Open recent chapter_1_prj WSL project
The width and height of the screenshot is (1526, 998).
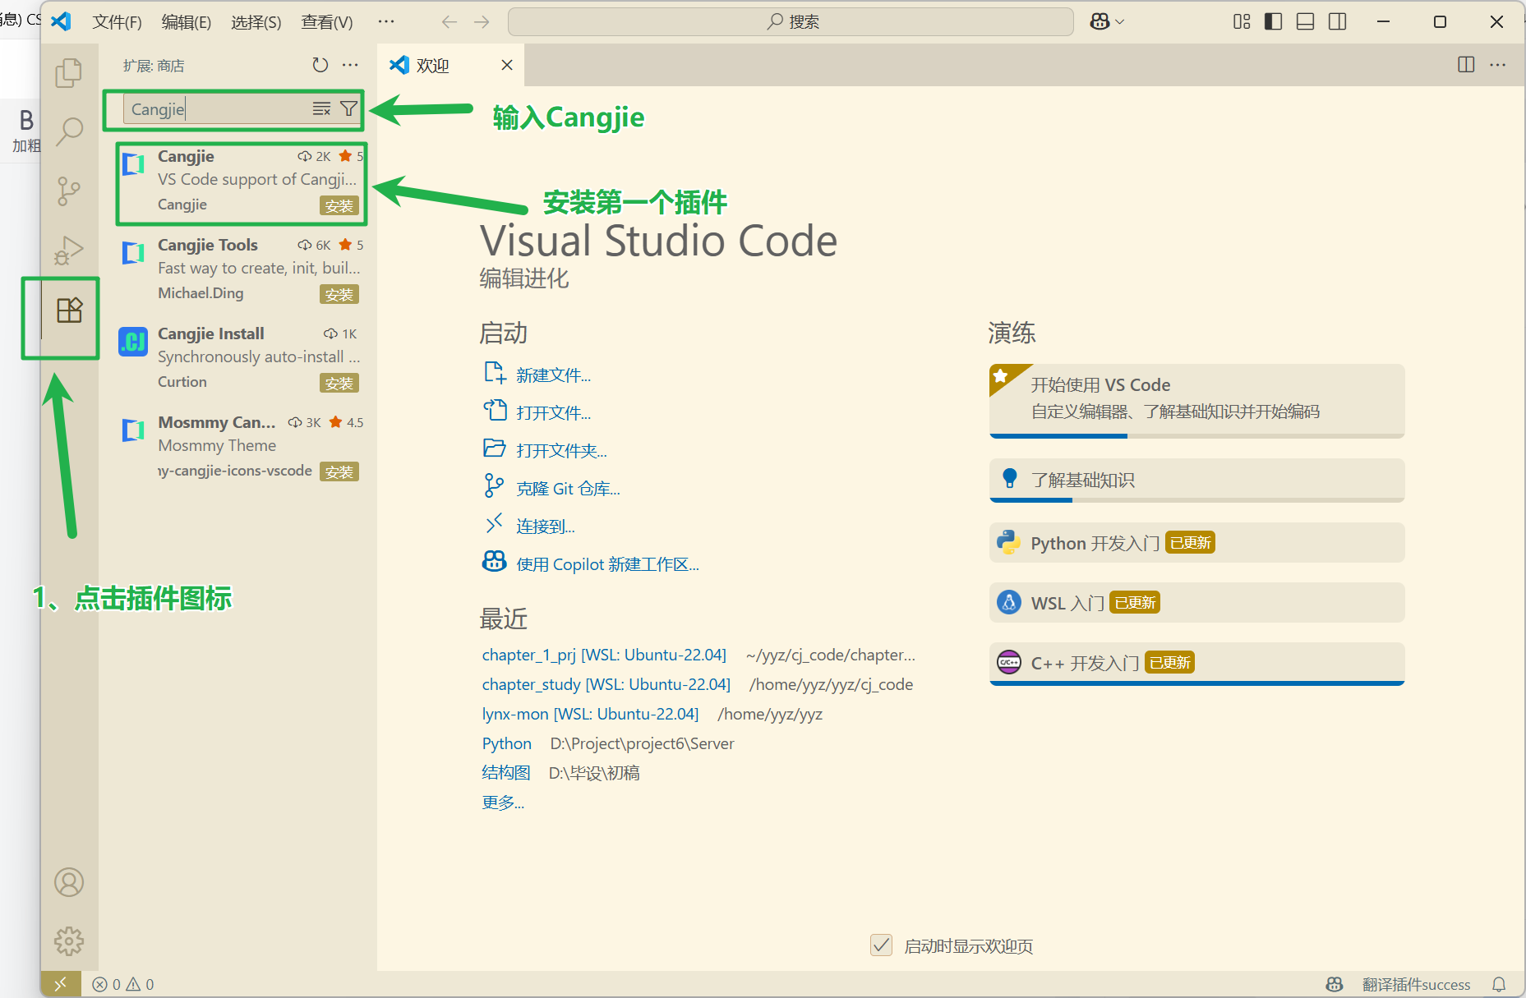click(604, 655)
